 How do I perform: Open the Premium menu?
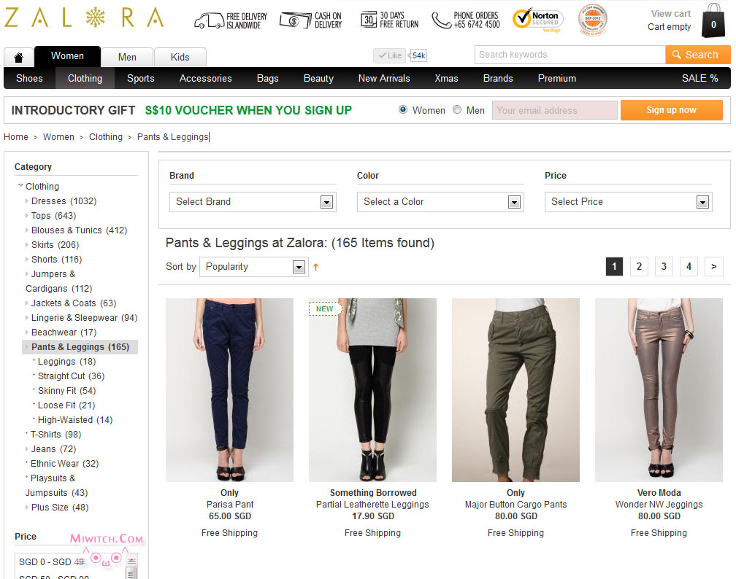click(x=556, y=78)
